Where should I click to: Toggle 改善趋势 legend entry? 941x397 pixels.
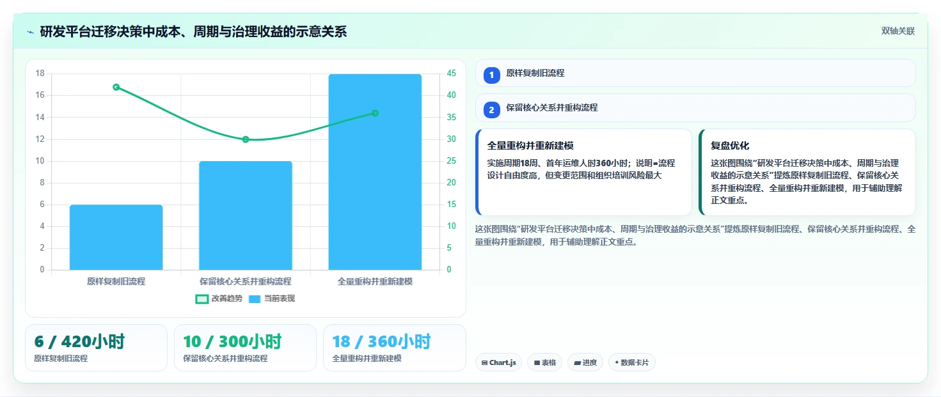coord(219,299)
